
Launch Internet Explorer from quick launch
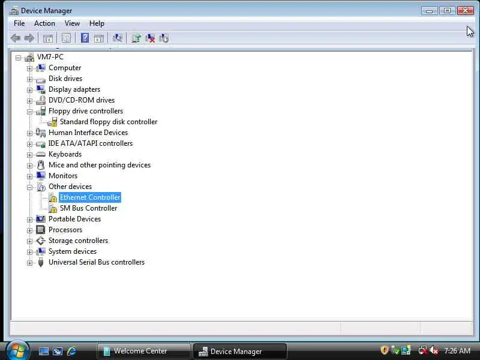[x=71, y=351]
